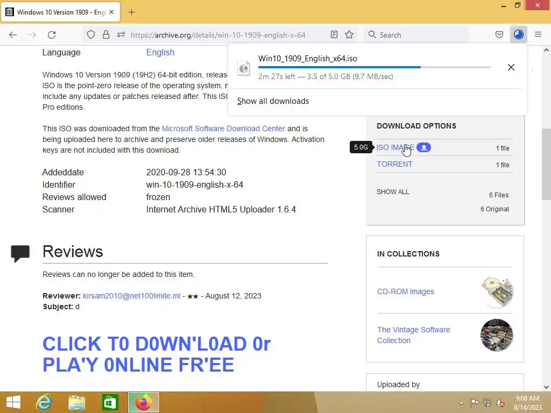The width and height of the screenshot is (551, 413).
Task: Show all downloads
Action: point(273,101)
